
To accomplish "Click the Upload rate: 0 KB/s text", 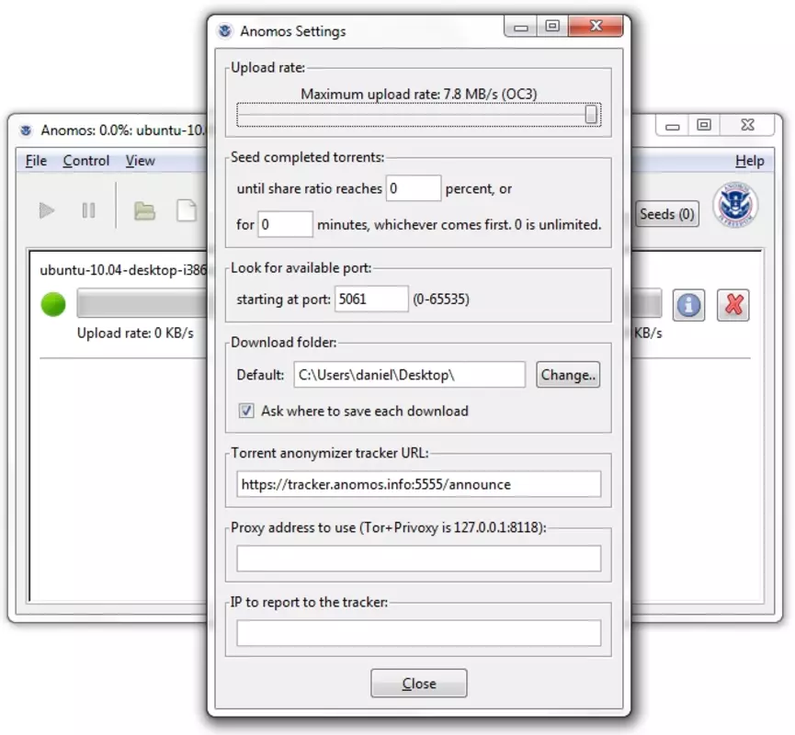I will click(x=135, y=333).
